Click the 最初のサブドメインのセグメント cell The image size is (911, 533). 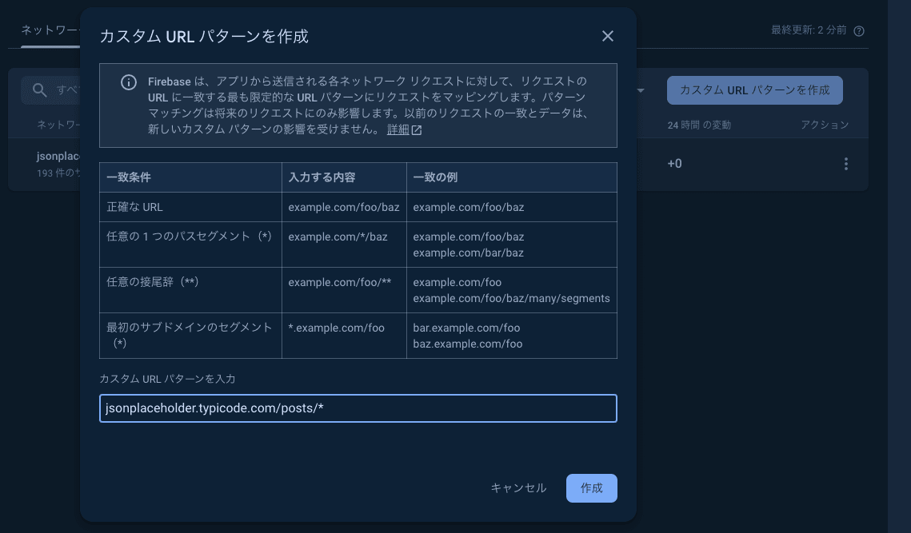point(190,336)
